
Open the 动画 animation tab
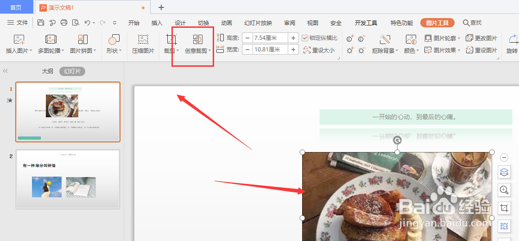click(227, 23)
